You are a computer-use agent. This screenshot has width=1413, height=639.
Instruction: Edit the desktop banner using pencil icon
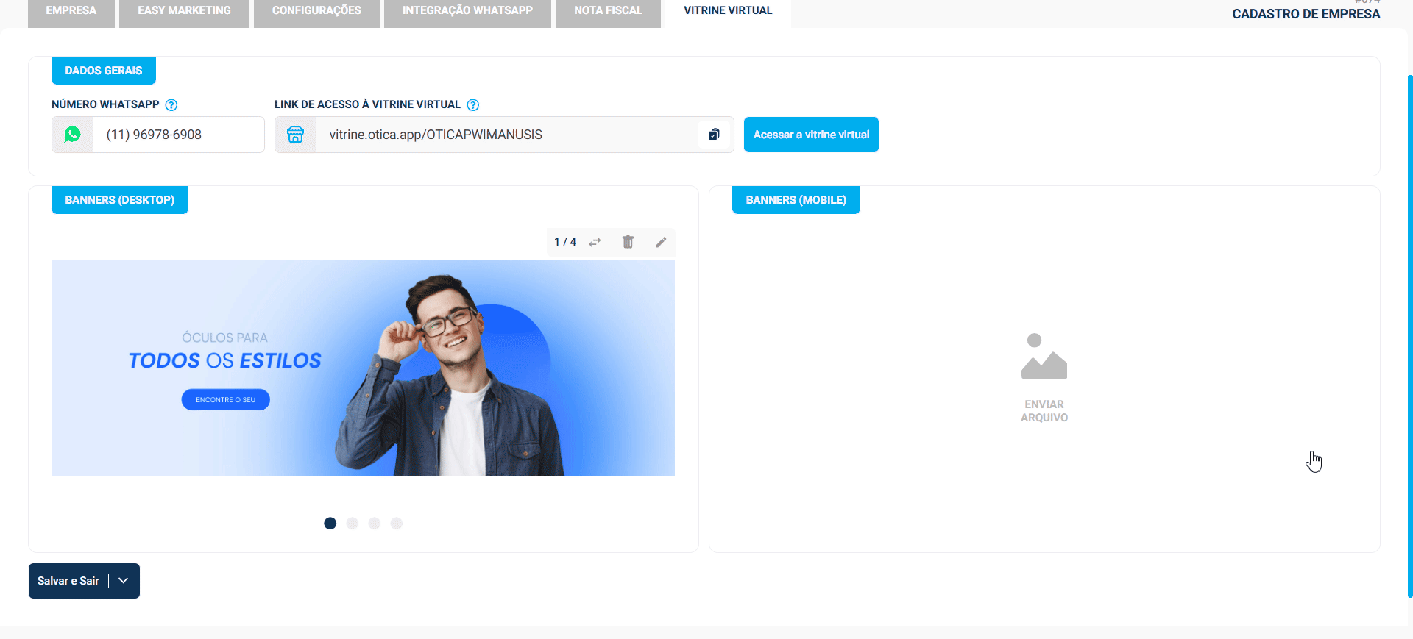pyautogui.click(x=661, y=242)
